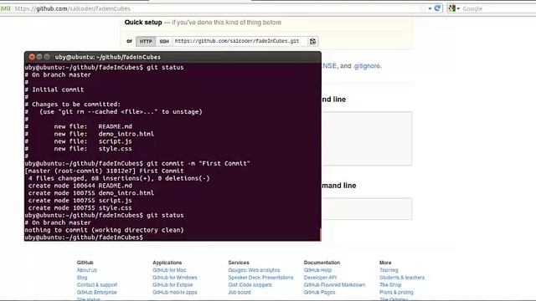Reload the page using the browser refresh icon

tap(437, 8)
